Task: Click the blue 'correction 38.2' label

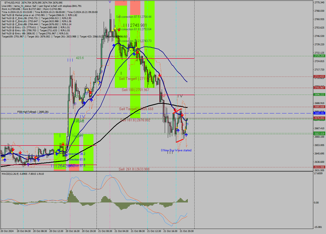Action: pyautogui.click(x=76, y=154)
